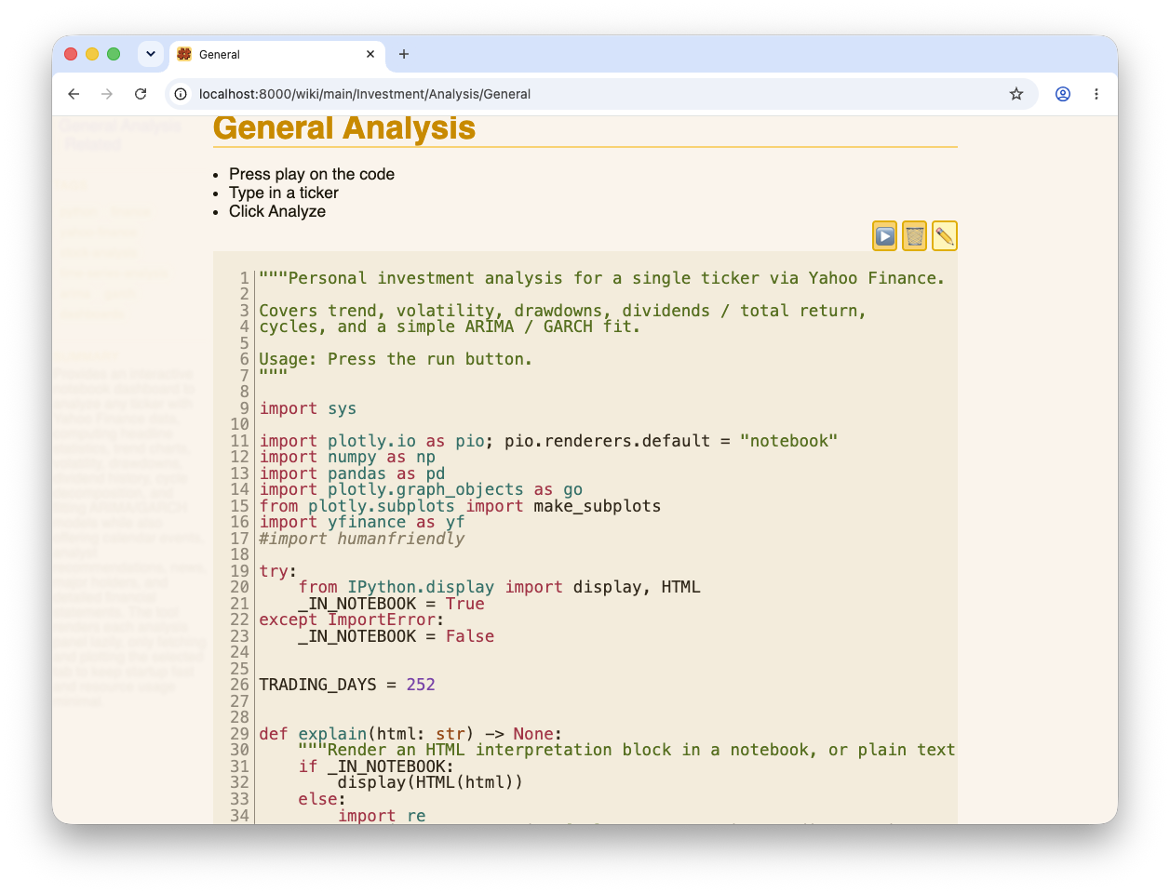Clear output using the wastebasket icon
1170x893 pixels.
914,236
